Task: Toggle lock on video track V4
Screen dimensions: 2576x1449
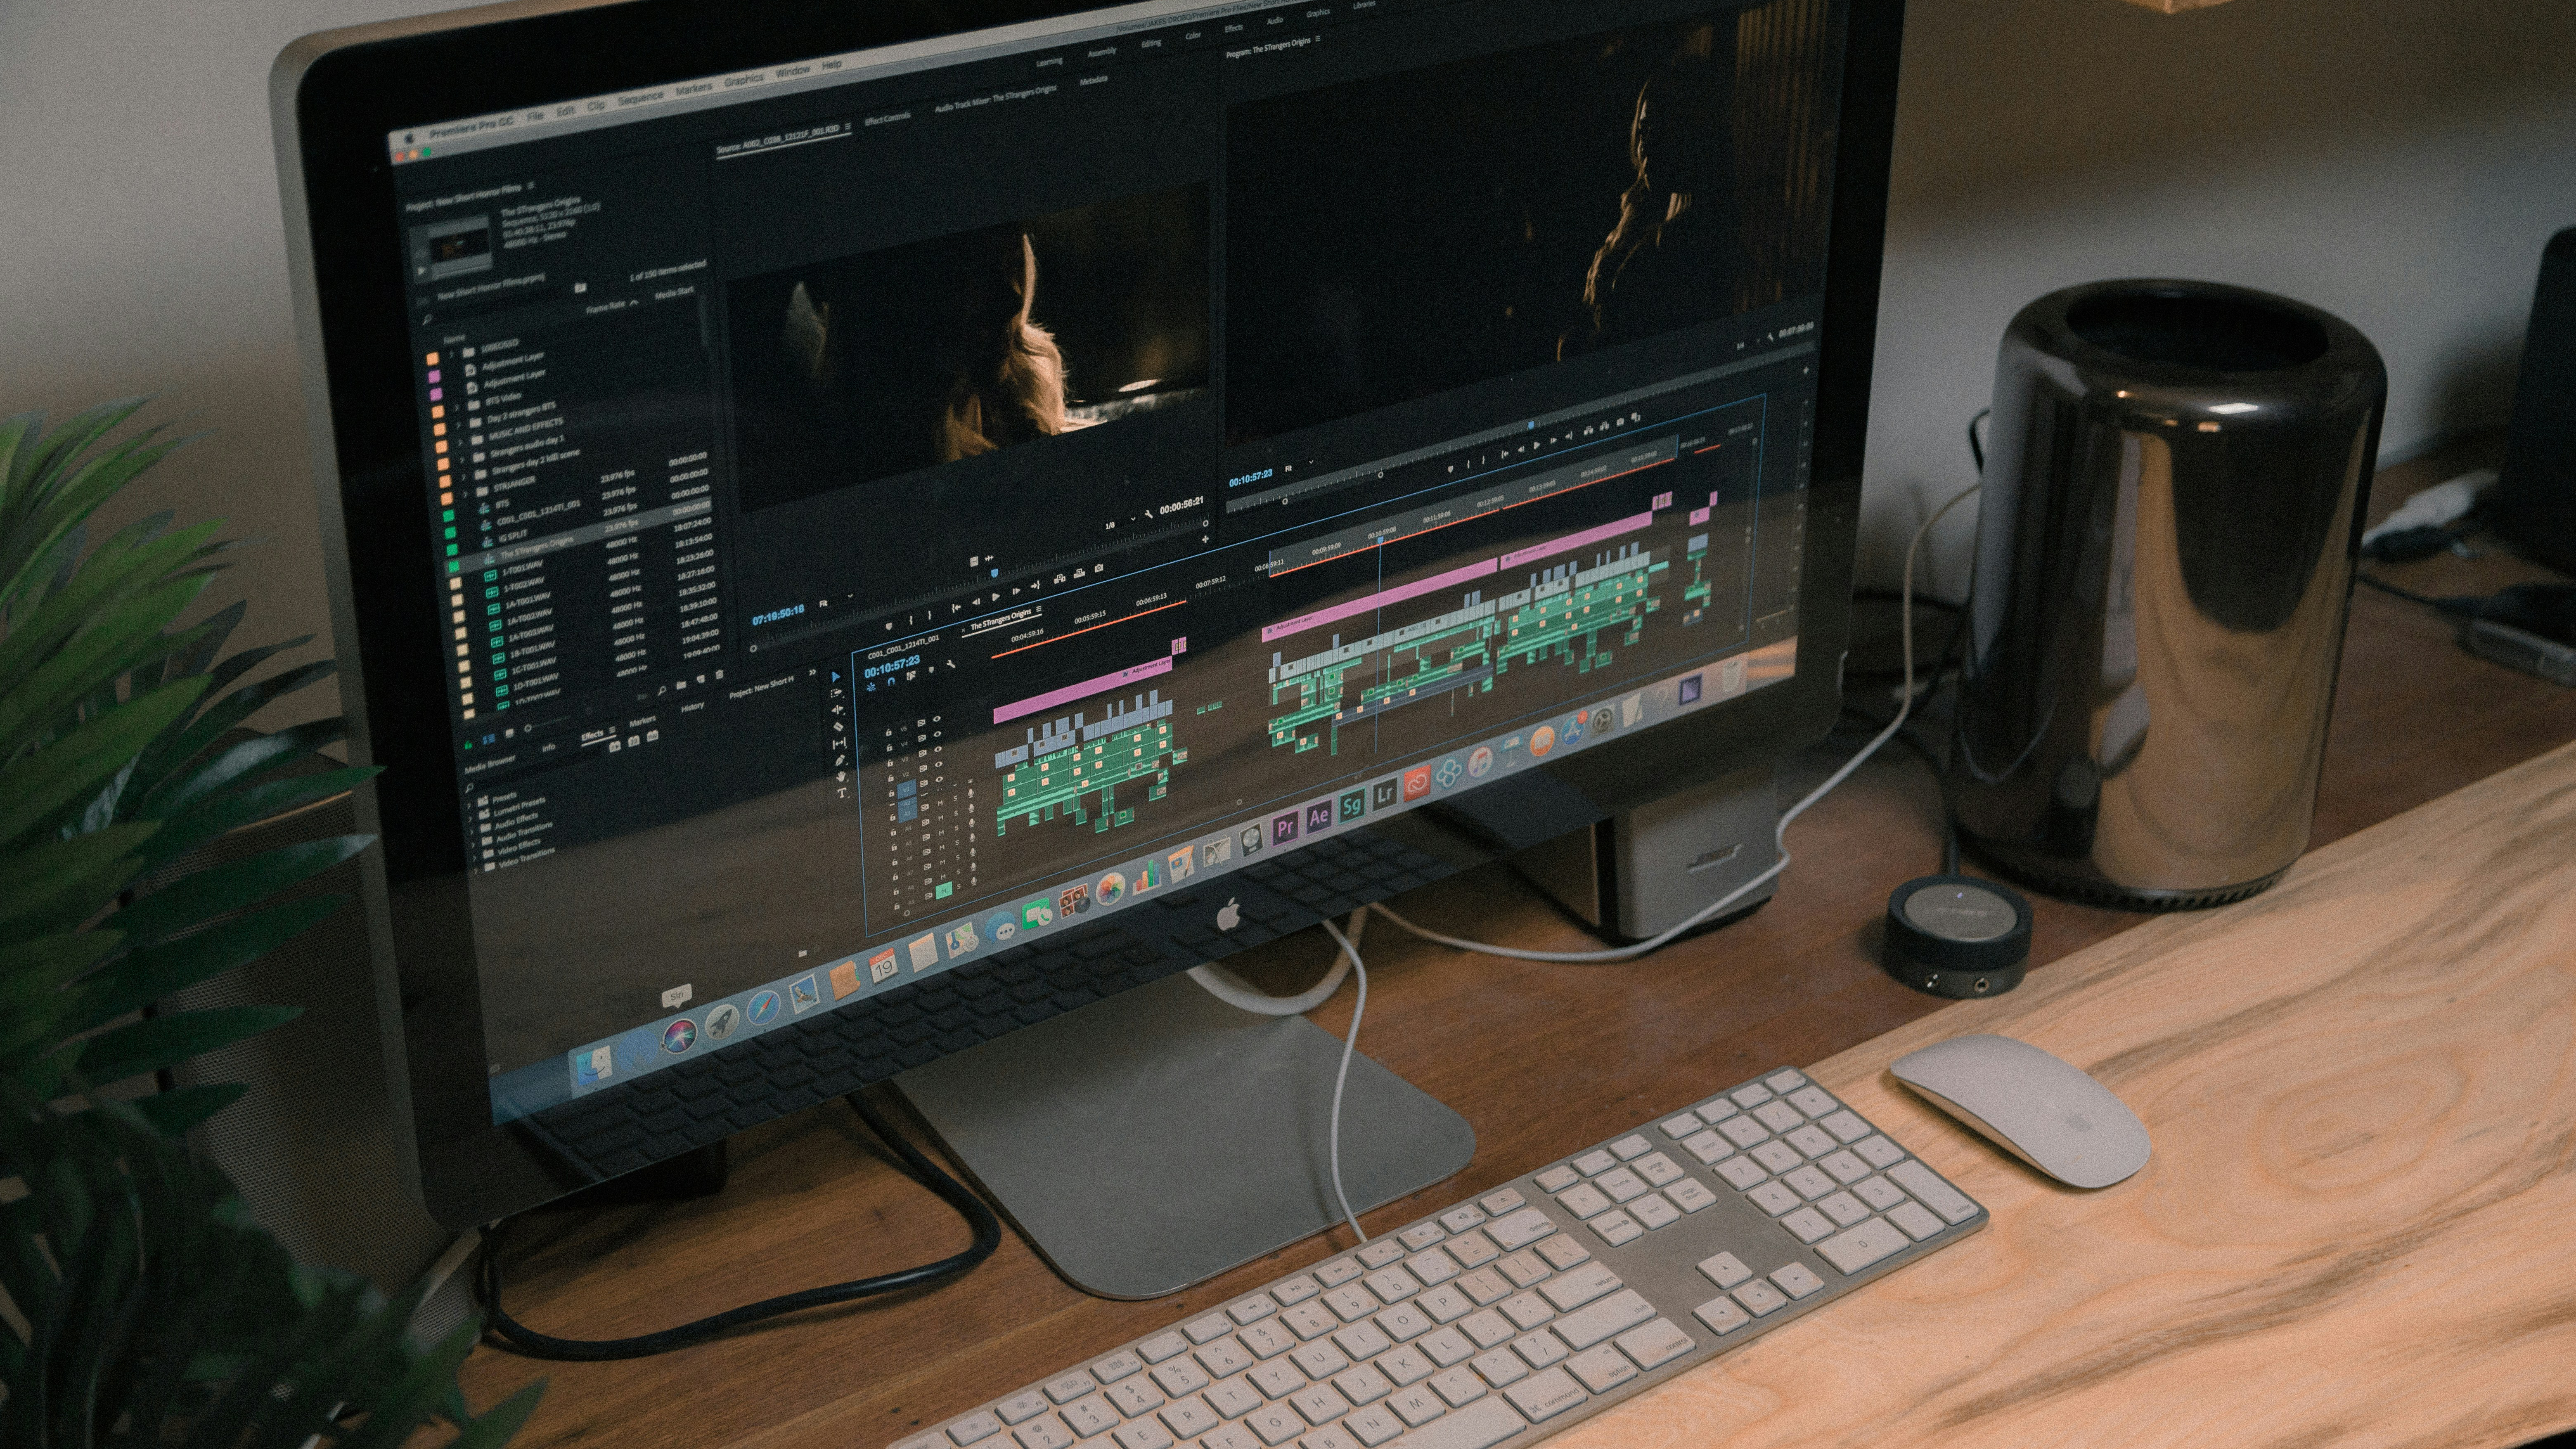Action: point(889,748)
